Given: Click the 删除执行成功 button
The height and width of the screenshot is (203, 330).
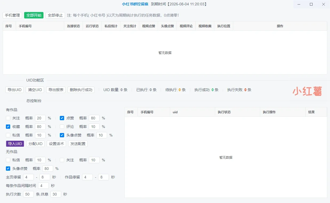Looking at the screenshot, I should click(x=81, y=90).
